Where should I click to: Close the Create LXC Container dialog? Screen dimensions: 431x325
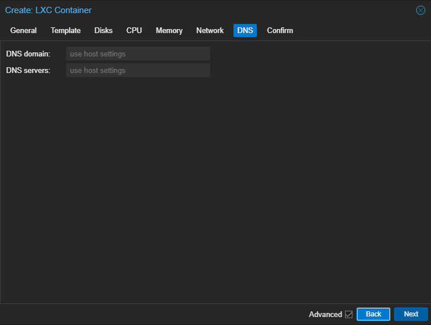coord(420,10)
